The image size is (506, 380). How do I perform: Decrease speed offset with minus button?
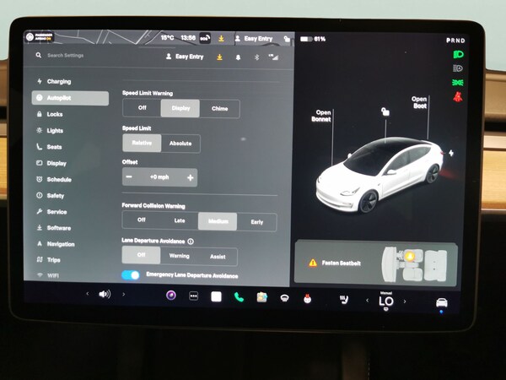coord(129,177)
